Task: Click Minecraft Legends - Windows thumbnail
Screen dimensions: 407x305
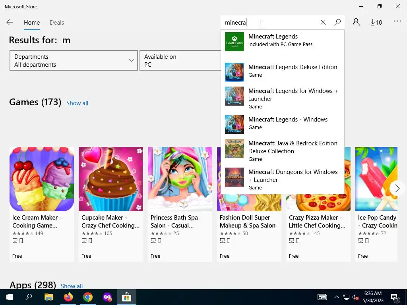Action: pos(235,124)
